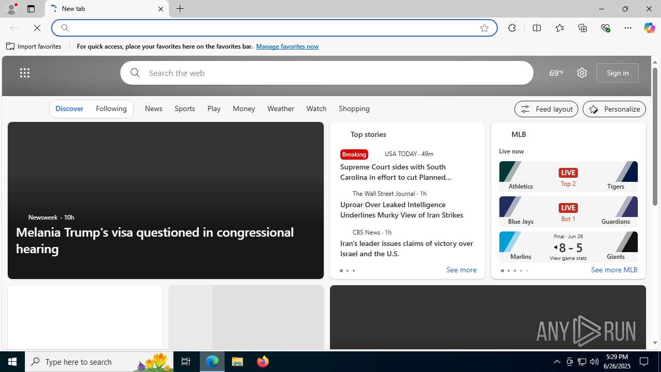Open Blue Jays vs Guardians live game

[x=568, y=211]
